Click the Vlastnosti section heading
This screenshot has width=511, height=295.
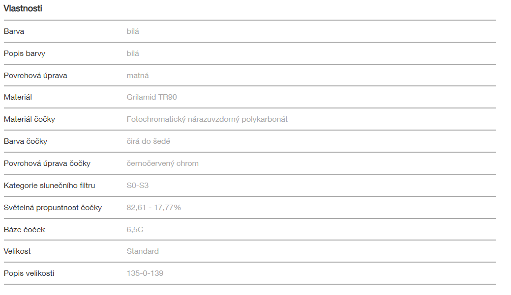[x=23, y=8]
